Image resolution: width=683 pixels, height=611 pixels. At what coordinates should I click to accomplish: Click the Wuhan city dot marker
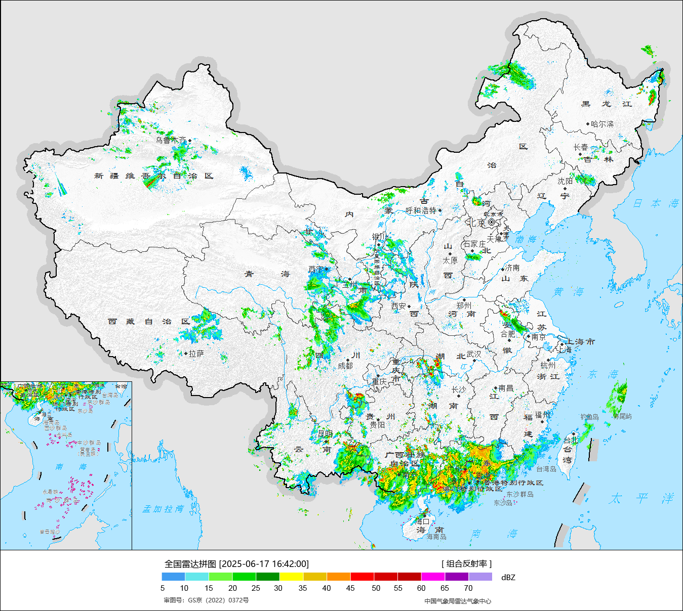[x=474, y=360]
